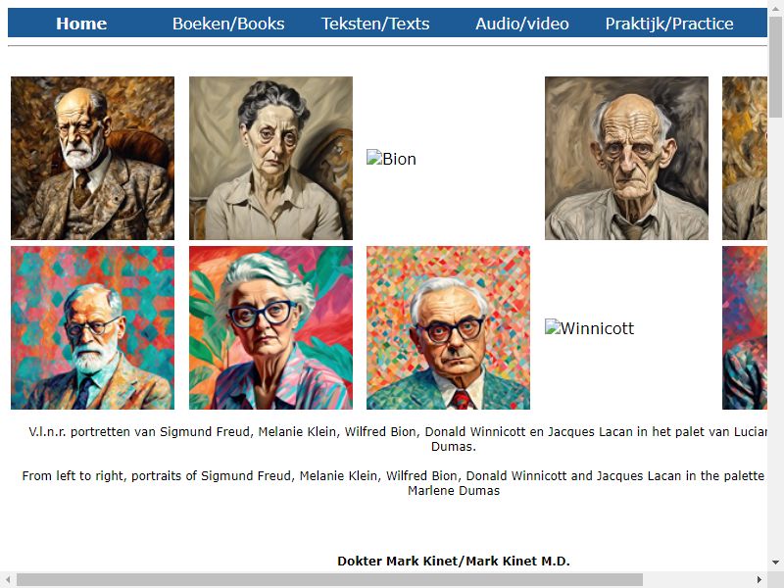Click the vertical scrollbar down arrow
The image size is (784, 588).
pos(775,563)
